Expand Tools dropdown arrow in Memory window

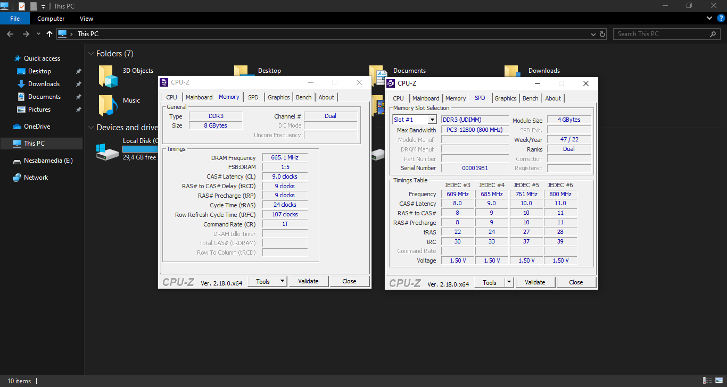(x=282, y=281)
